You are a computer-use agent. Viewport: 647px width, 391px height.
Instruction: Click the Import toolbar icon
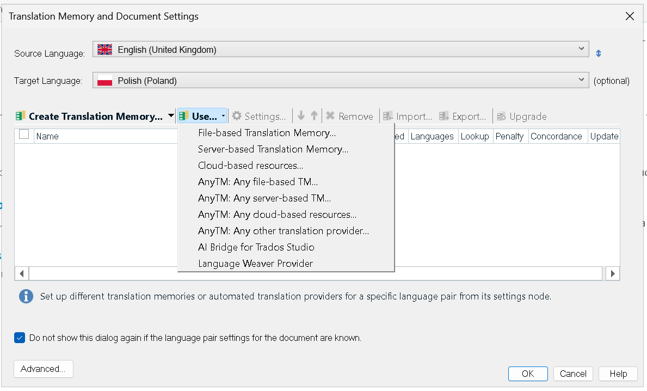pyautogui.click(x=388, y=116)
